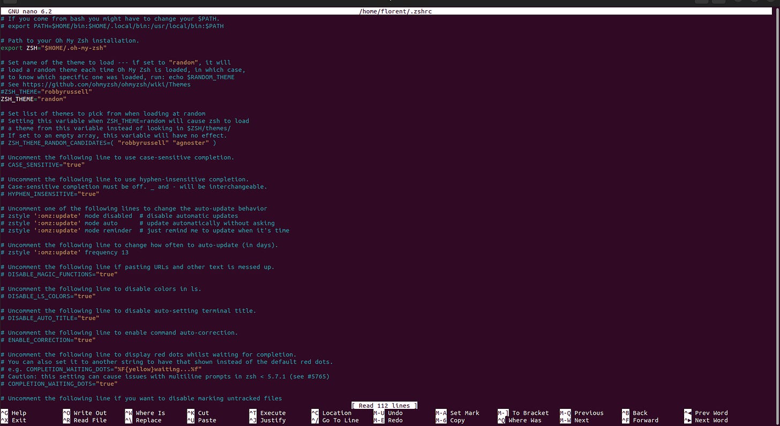Click the "Location" shortcut label
Image resolution: width=780 pixels, height=426 pixels.
point(337,413)
